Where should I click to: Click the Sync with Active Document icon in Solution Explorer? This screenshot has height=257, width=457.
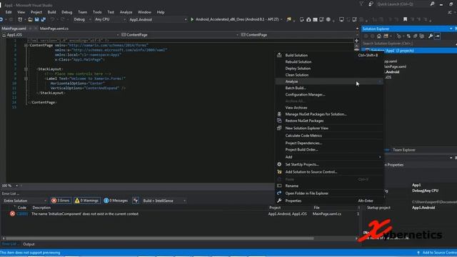408,36
